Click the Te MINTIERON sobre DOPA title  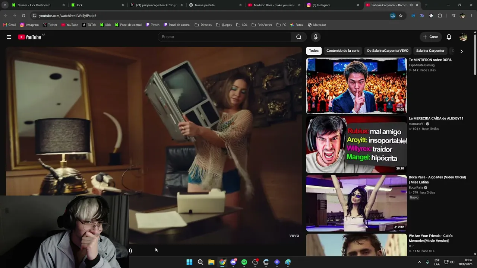pos(430,60)
